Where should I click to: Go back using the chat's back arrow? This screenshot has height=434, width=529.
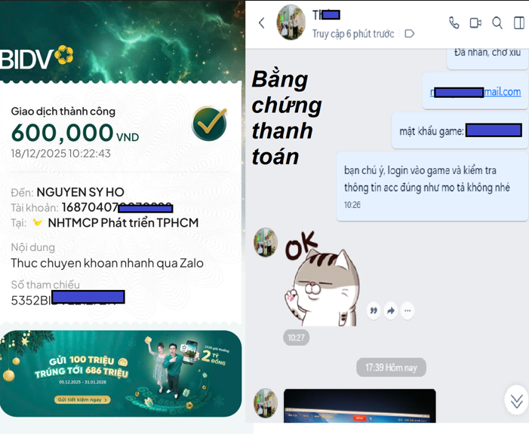point(261,23)
